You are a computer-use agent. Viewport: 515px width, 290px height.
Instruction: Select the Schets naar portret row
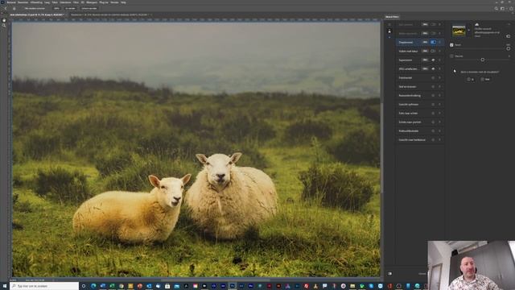pos(420,122)
